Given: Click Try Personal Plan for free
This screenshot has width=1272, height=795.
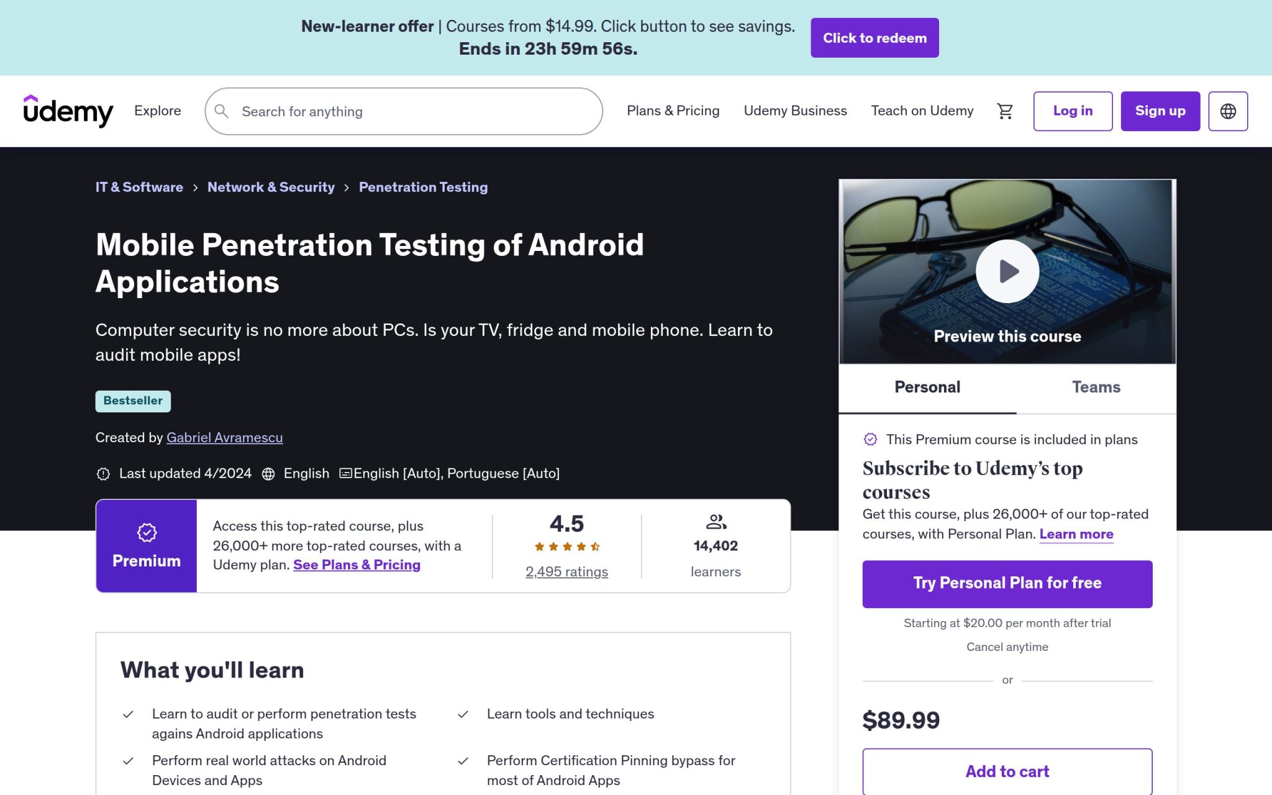Looking at the screenshot, I should [x=1007, y=584].
